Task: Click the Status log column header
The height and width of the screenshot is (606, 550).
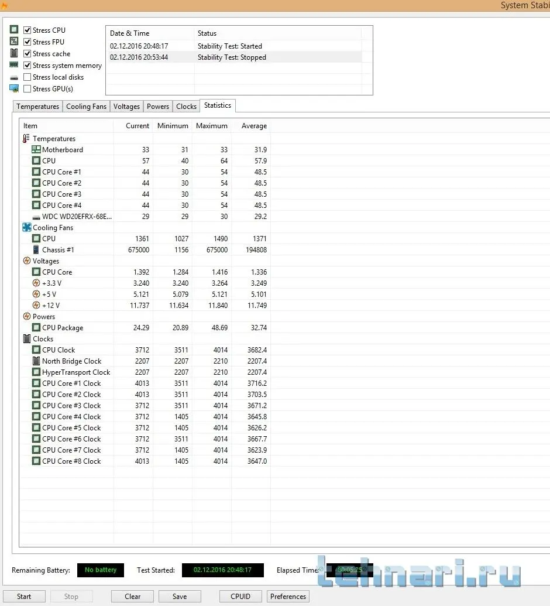Action: tap(278, 33)
